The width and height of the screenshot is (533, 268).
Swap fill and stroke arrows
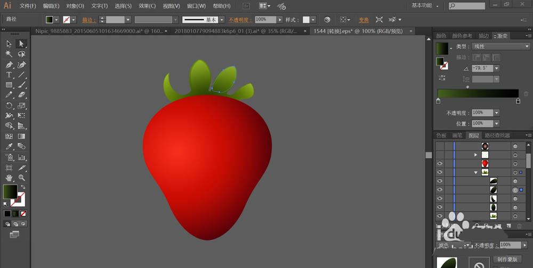click(x=23, y=187)
